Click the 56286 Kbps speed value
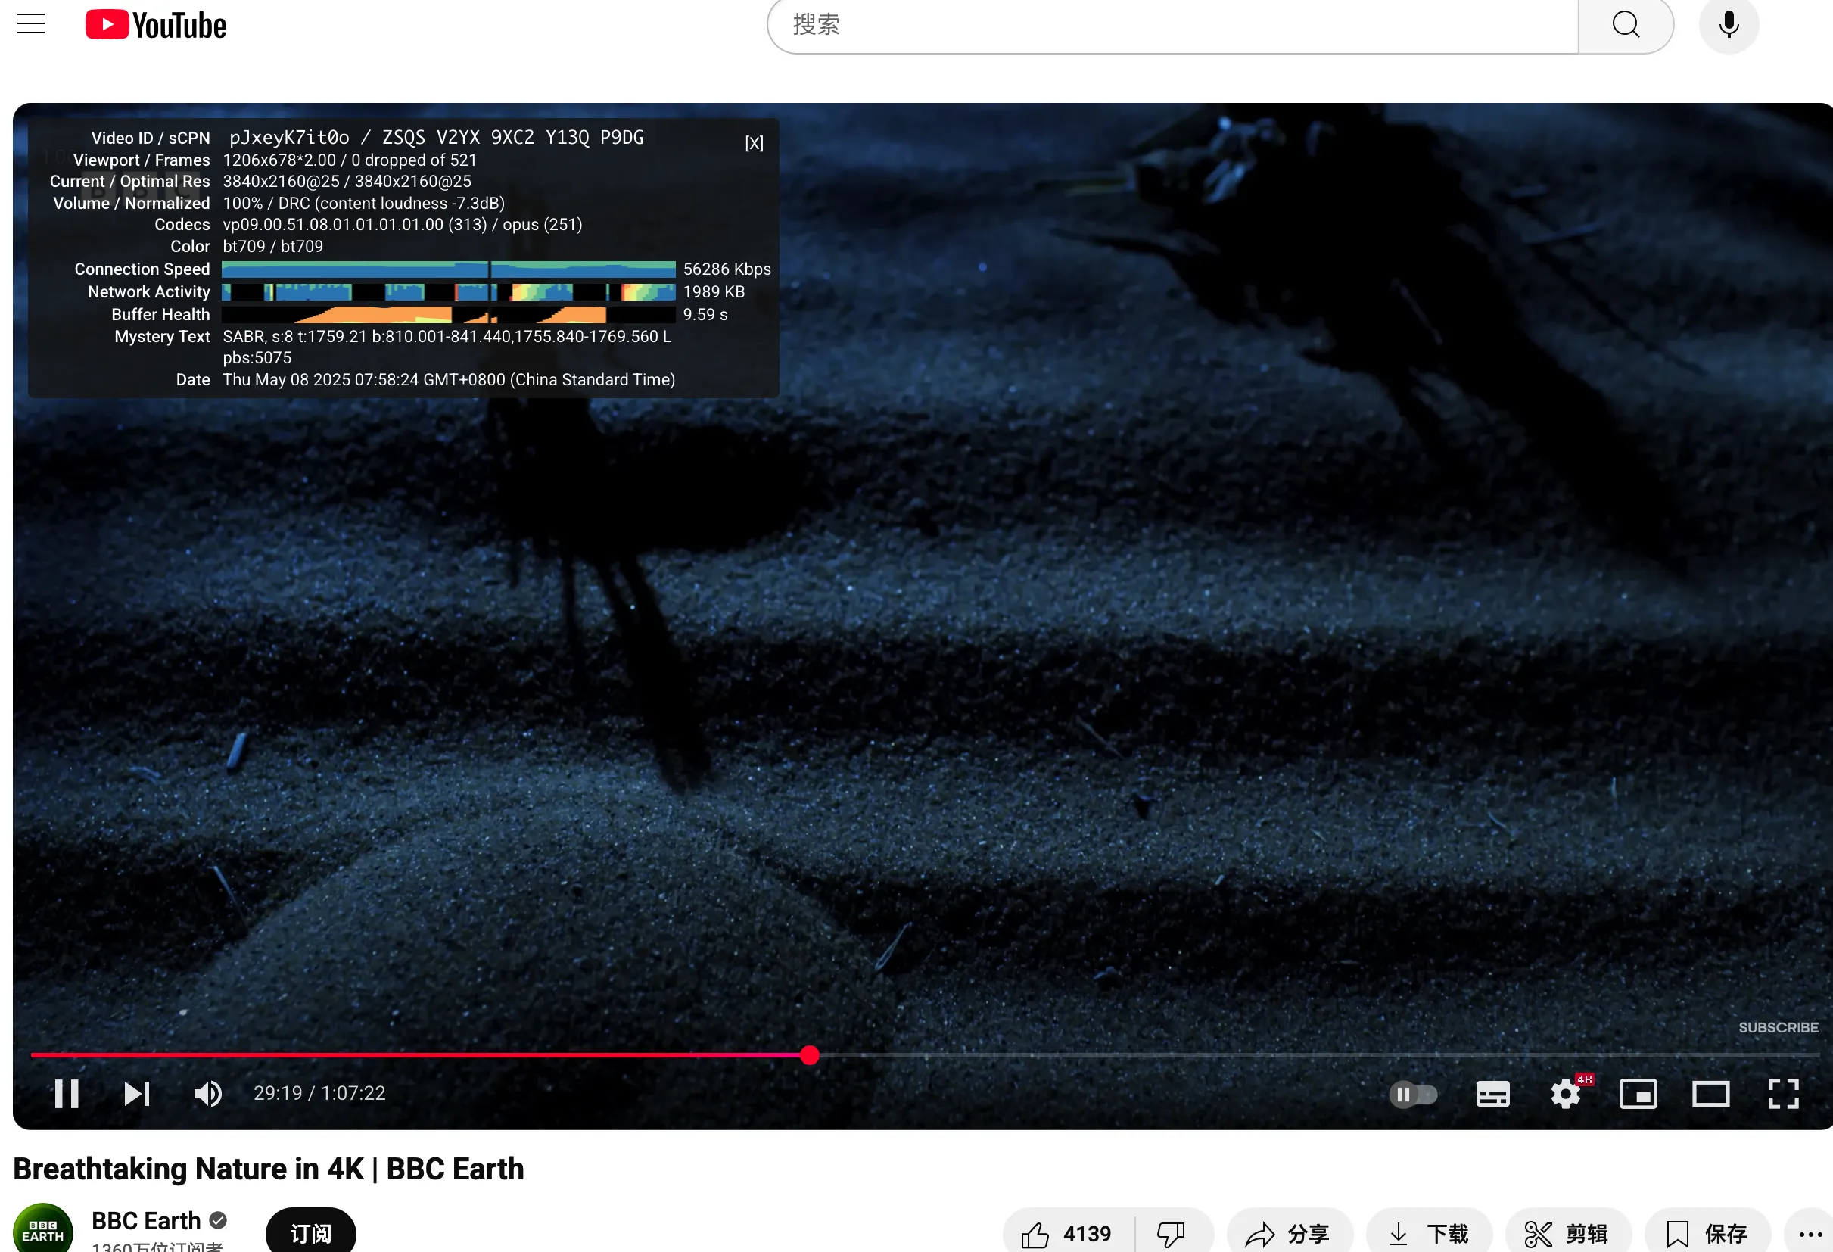The width and height of the screenshot is (1833, 1252). (x=727, y=269)
